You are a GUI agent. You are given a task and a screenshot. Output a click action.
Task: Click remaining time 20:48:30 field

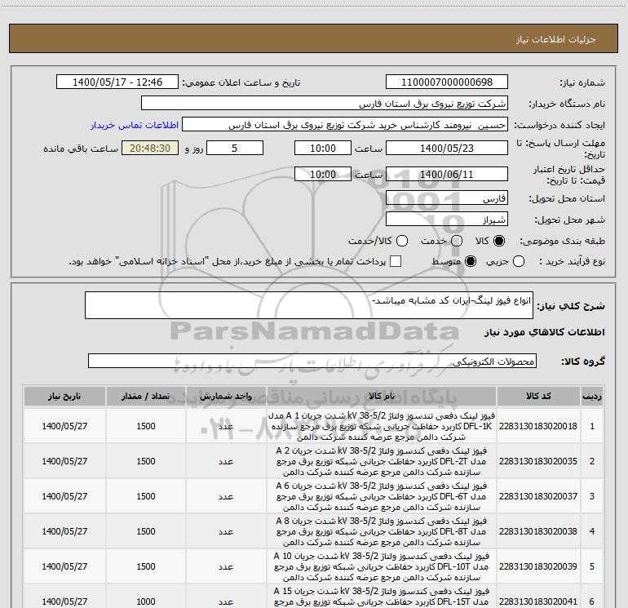[x=150, y=148]
